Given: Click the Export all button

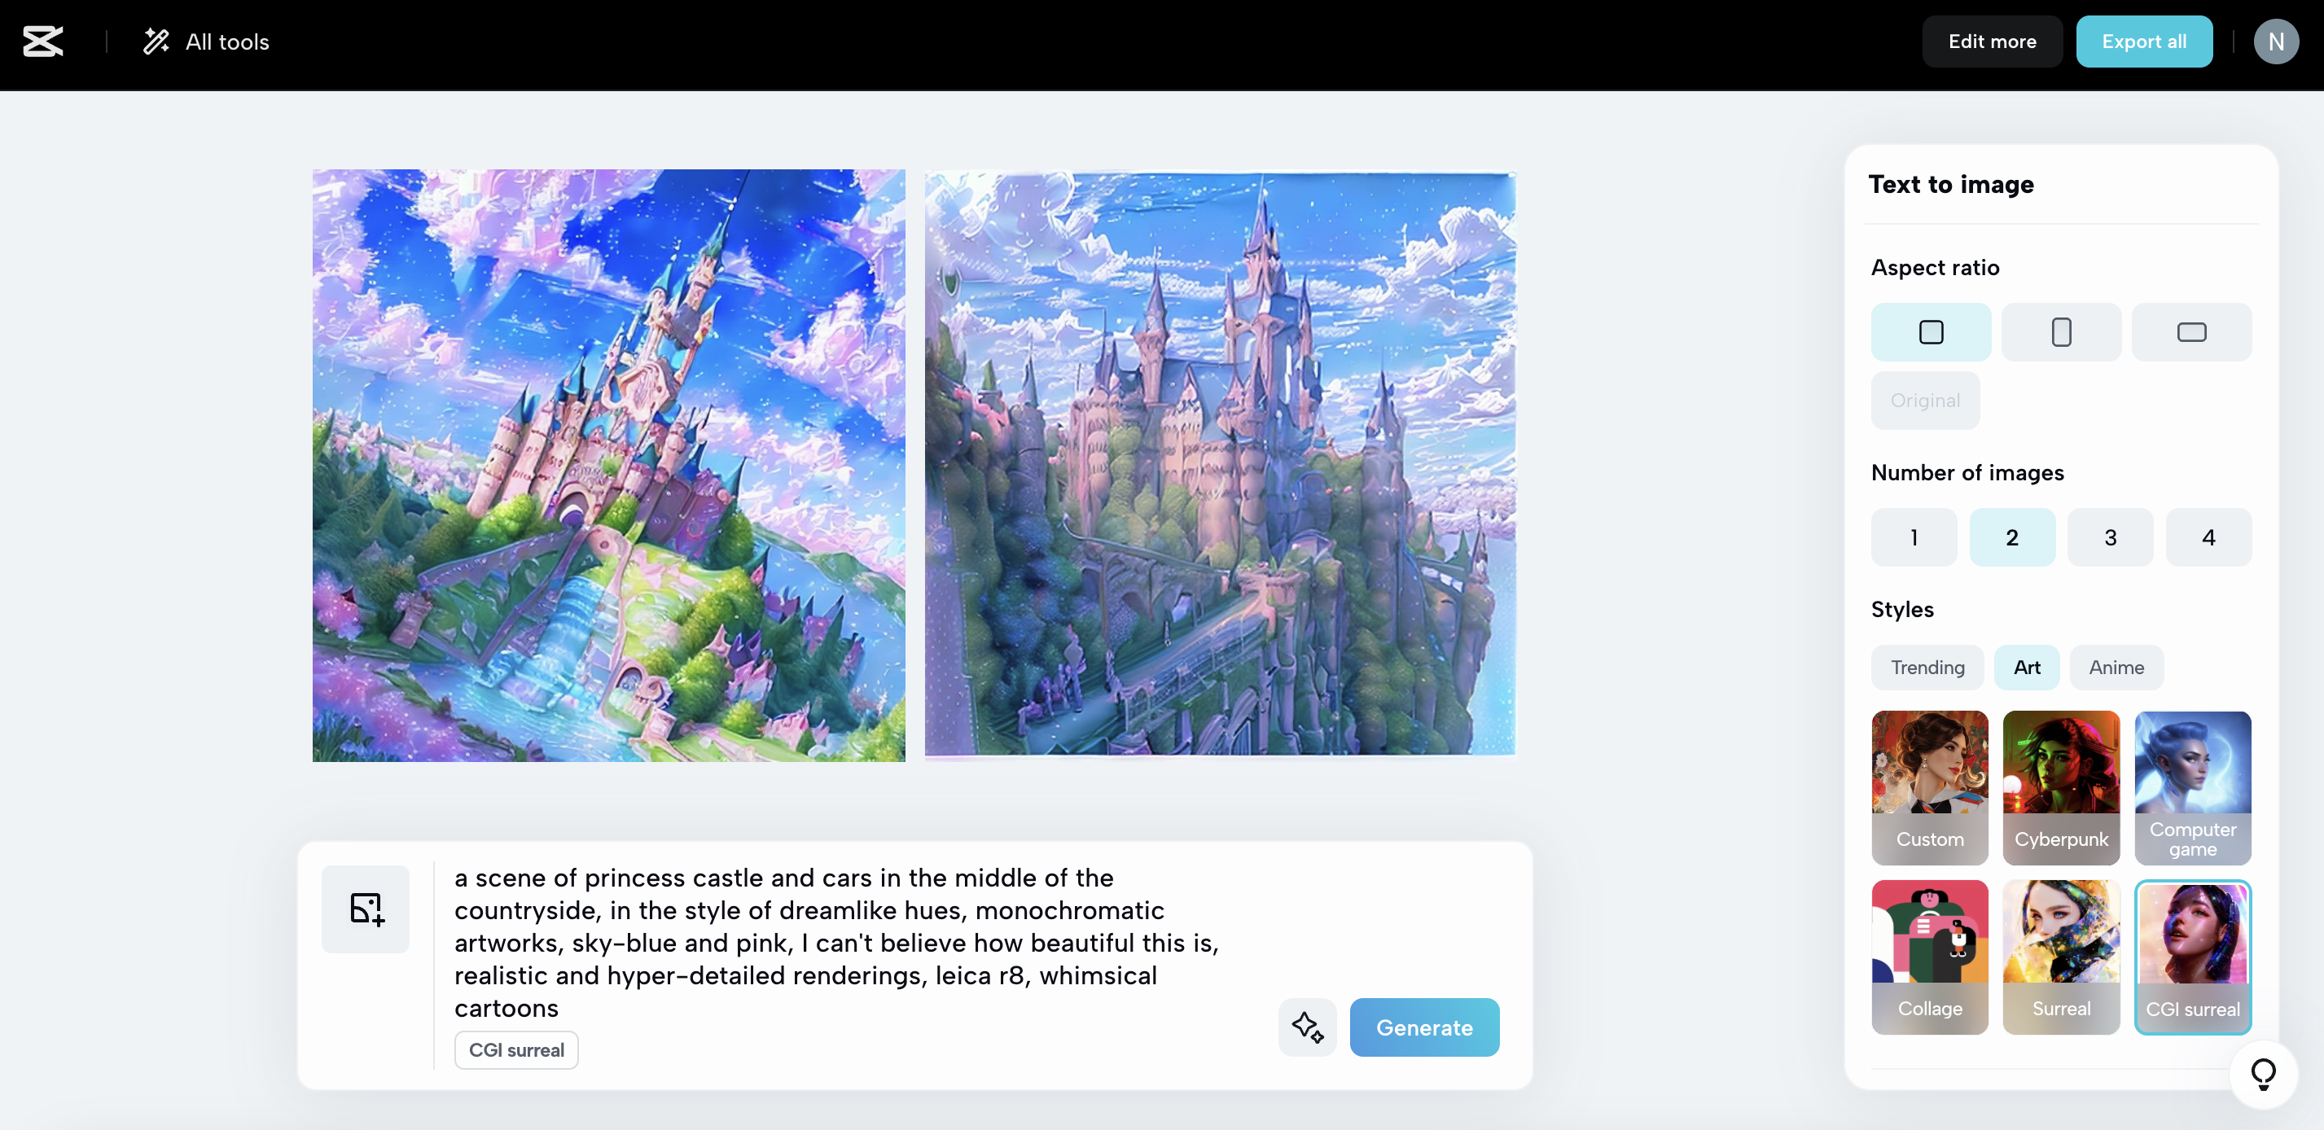Looking at the screenshot, I should 2142,42.
